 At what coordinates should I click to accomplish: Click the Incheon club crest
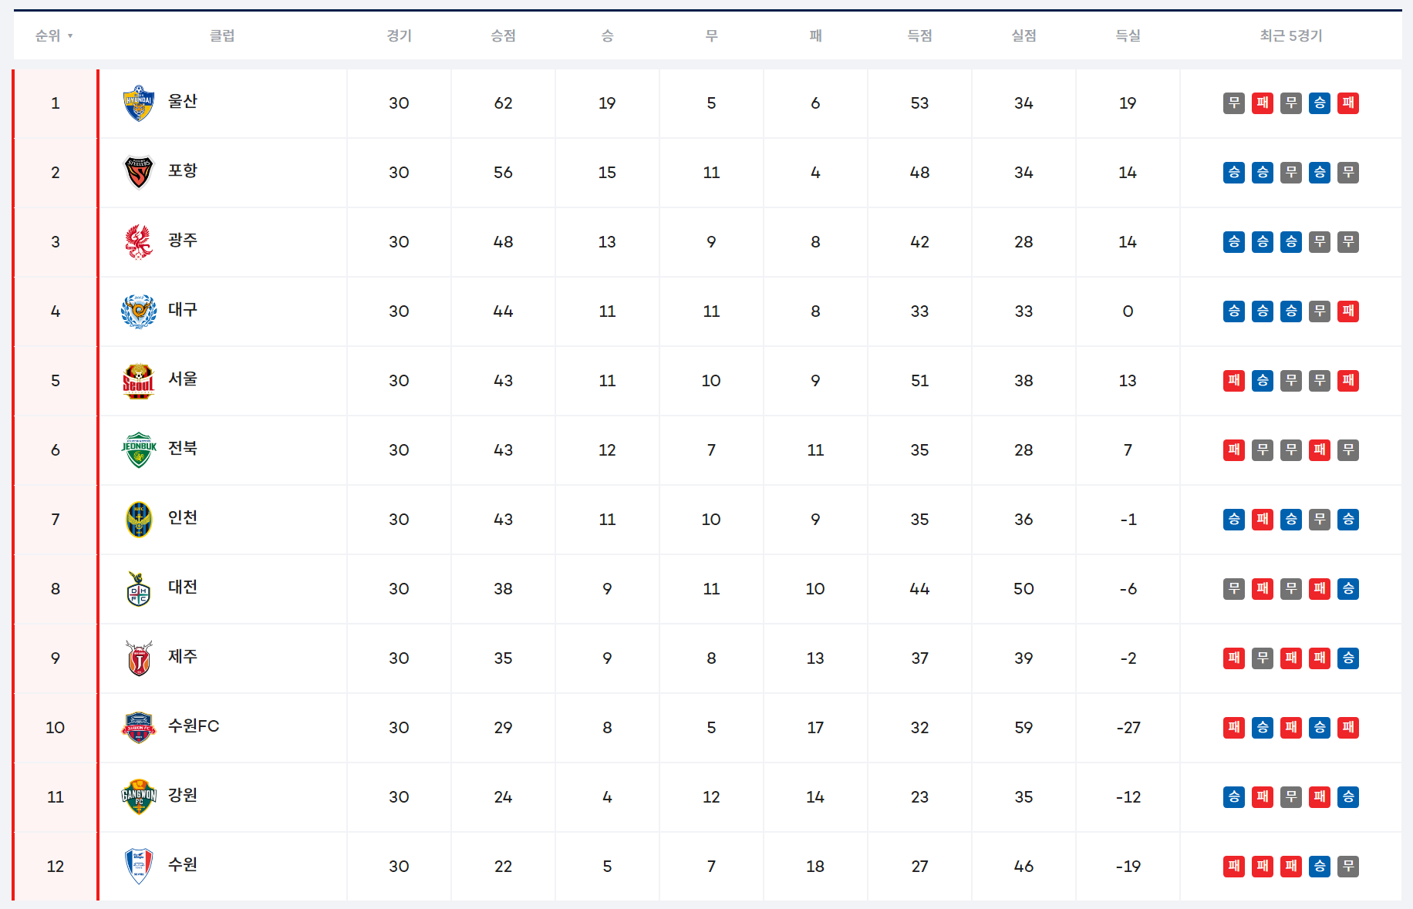(x=139, y=520)
